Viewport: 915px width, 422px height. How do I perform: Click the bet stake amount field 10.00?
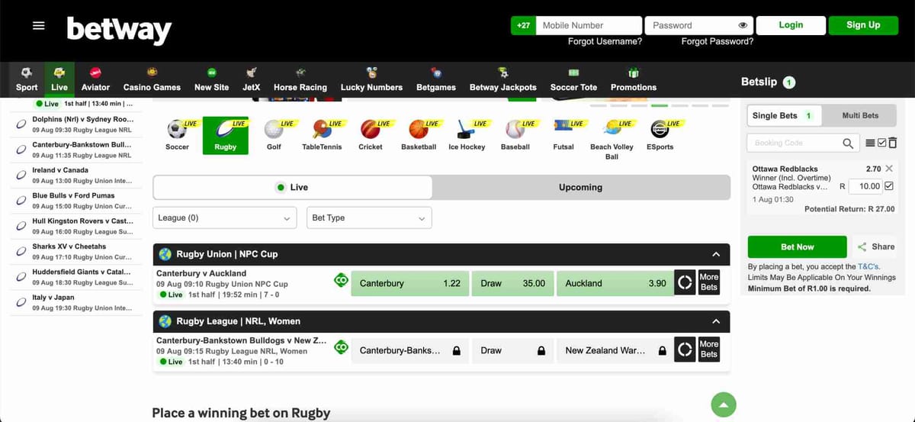pos(865,185)
